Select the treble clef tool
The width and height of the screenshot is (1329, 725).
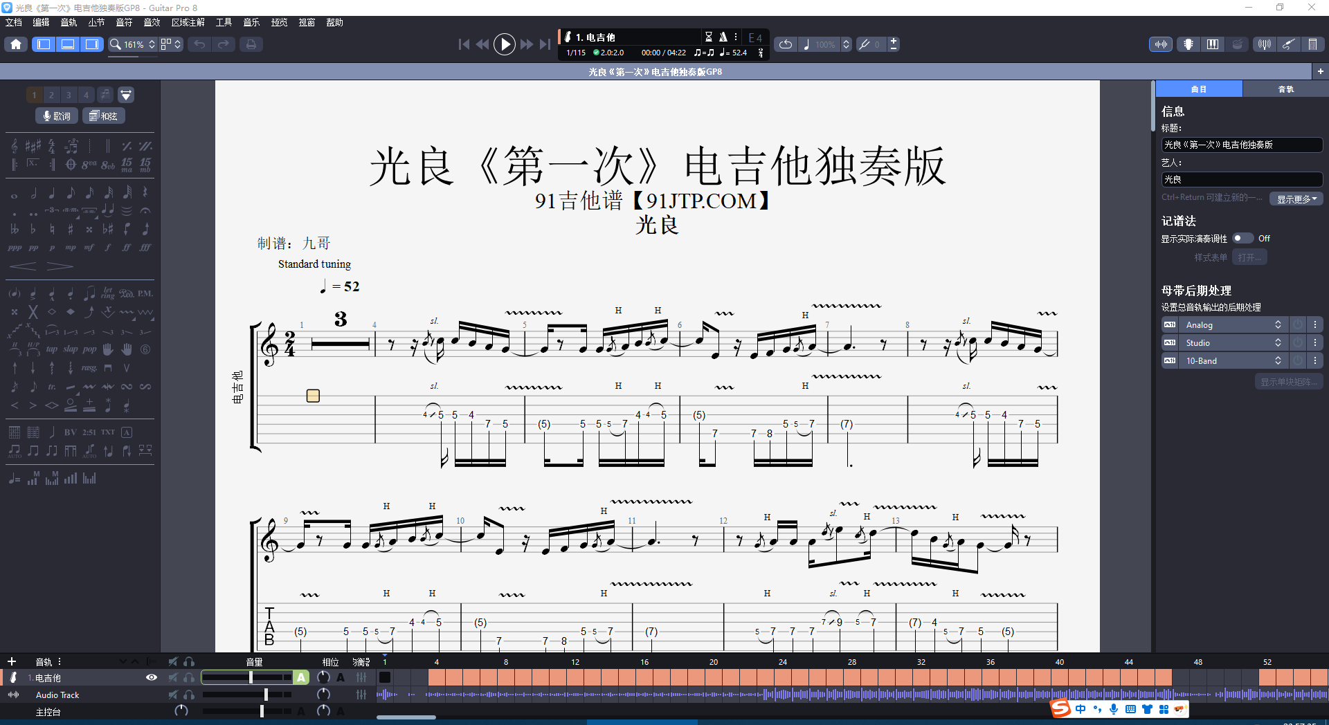pyautogui.click(x=15, y=146)
